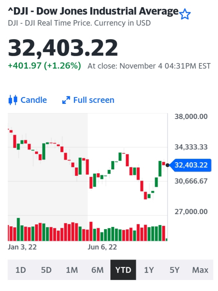Click the watchlist star icon
The width and height of the screenshot is (218, 291).
click(185, 14)
